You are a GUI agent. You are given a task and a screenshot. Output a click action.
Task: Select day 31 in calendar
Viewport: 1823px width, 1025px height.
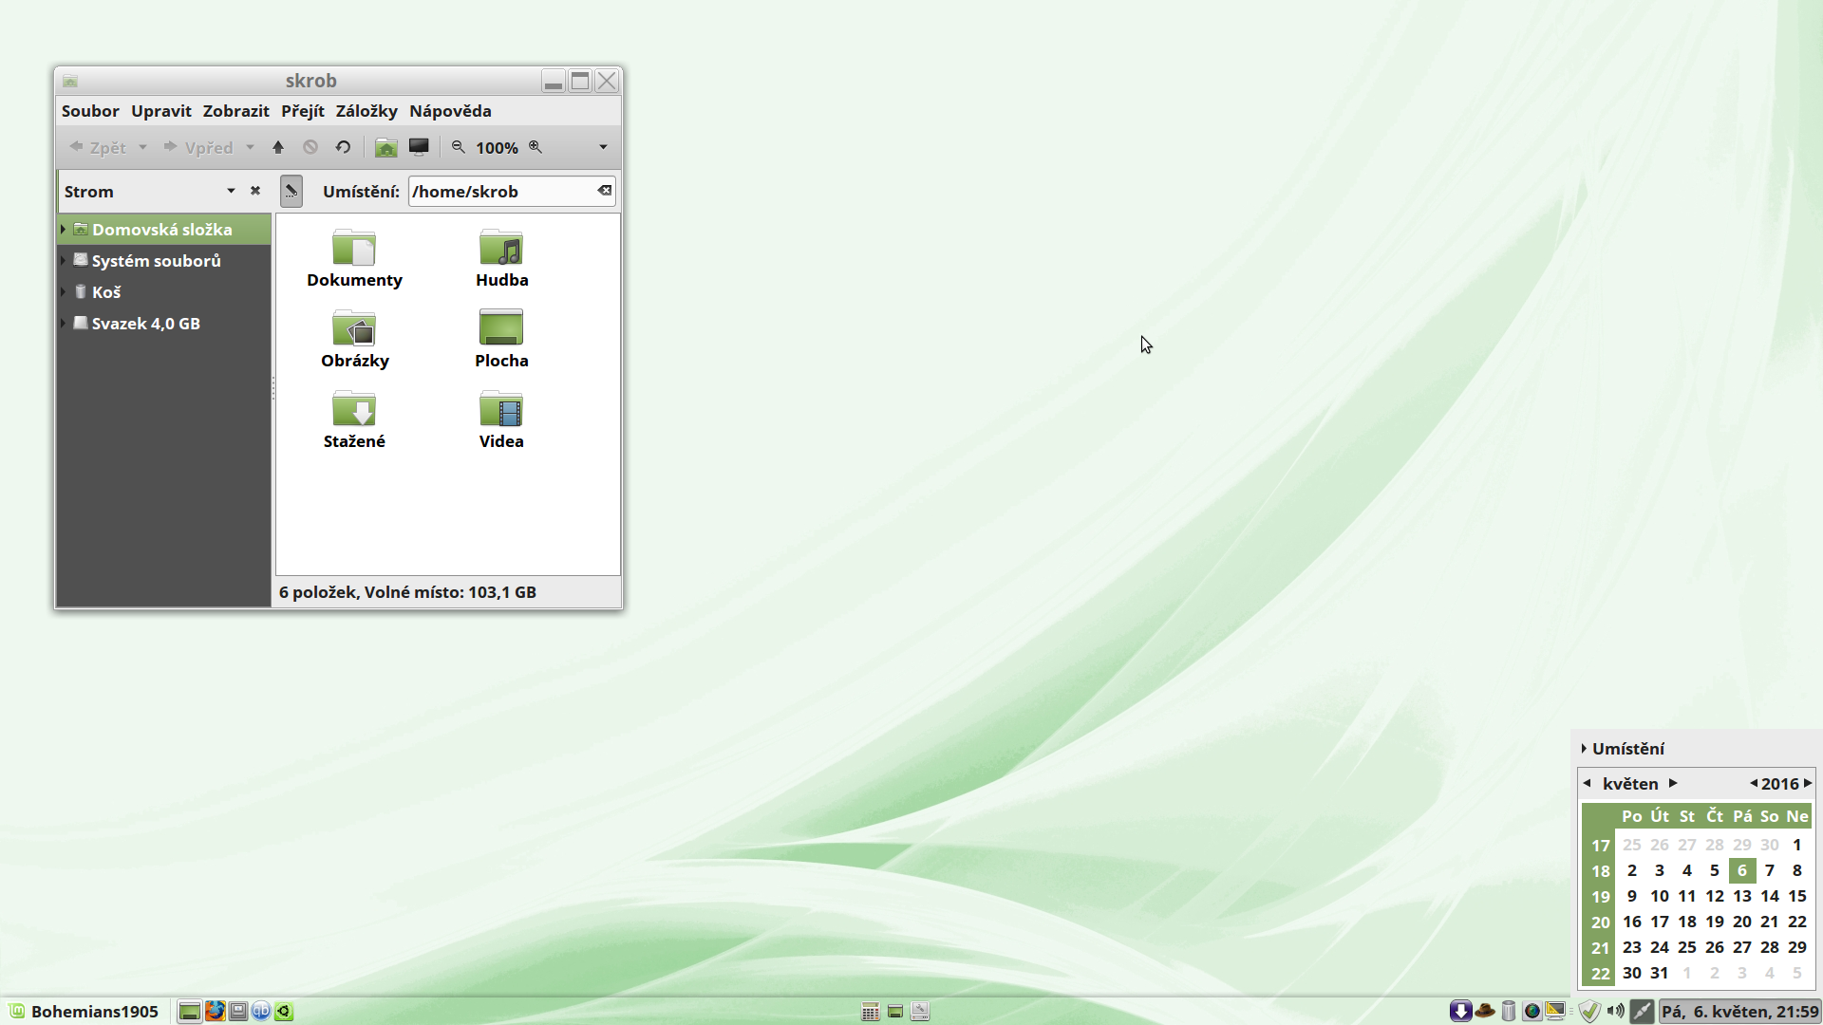1659,973
